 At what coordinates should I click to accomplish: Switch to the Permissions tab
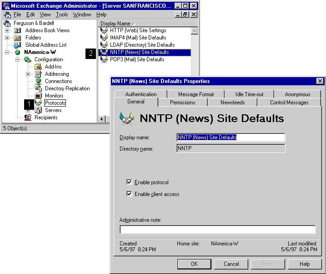coord(182,103)
